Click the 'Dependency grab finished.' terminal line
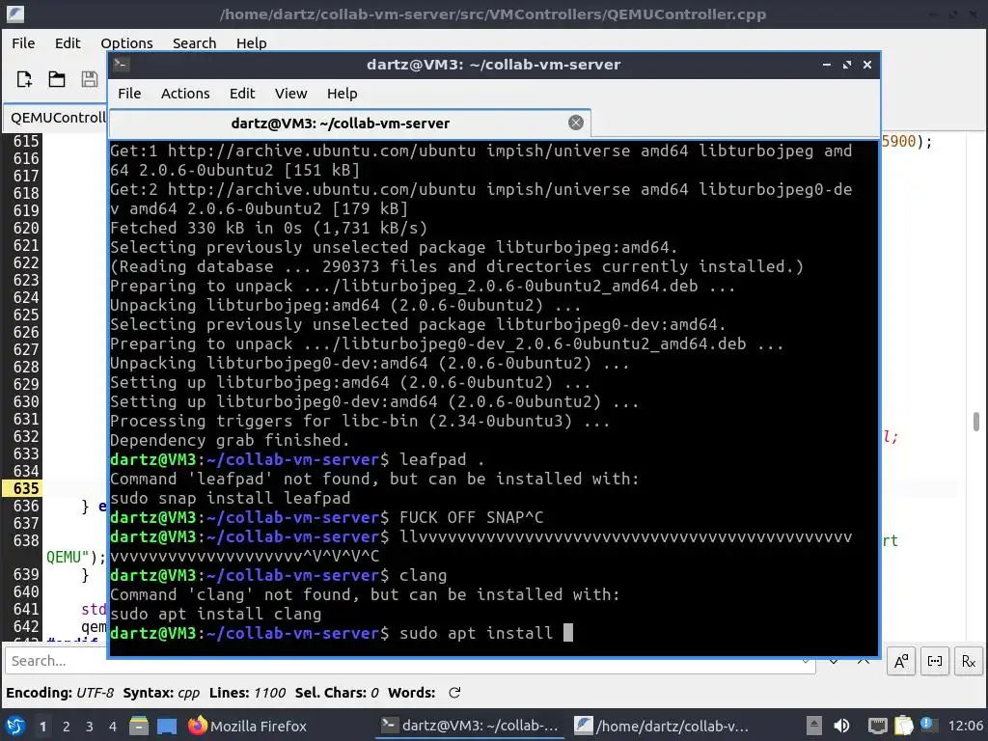988x741 pixels. point(230,440)
